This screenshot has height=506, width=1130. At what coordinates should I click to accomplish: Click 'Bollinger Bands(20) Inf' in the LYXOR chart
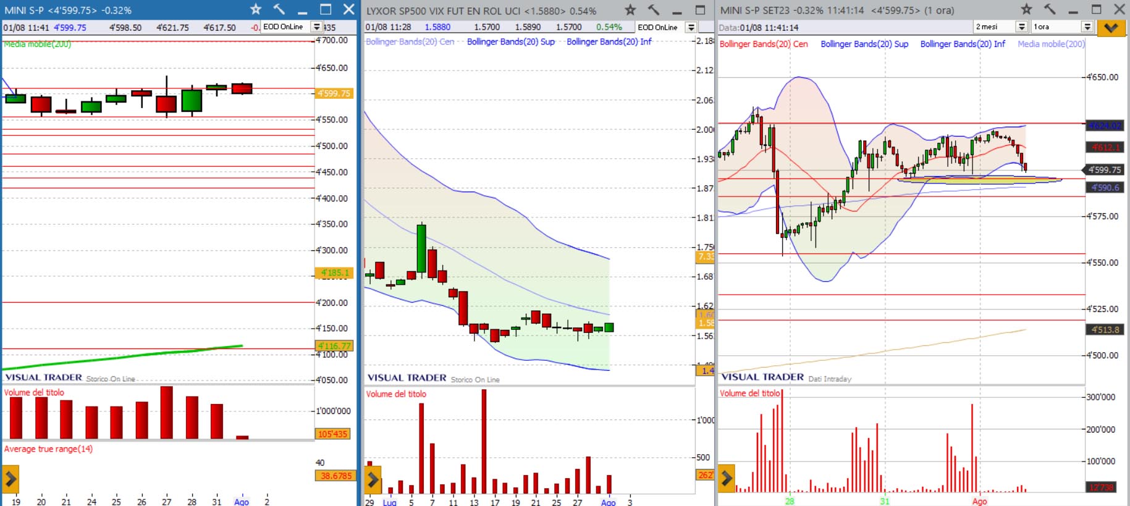(x=609, y=41)
